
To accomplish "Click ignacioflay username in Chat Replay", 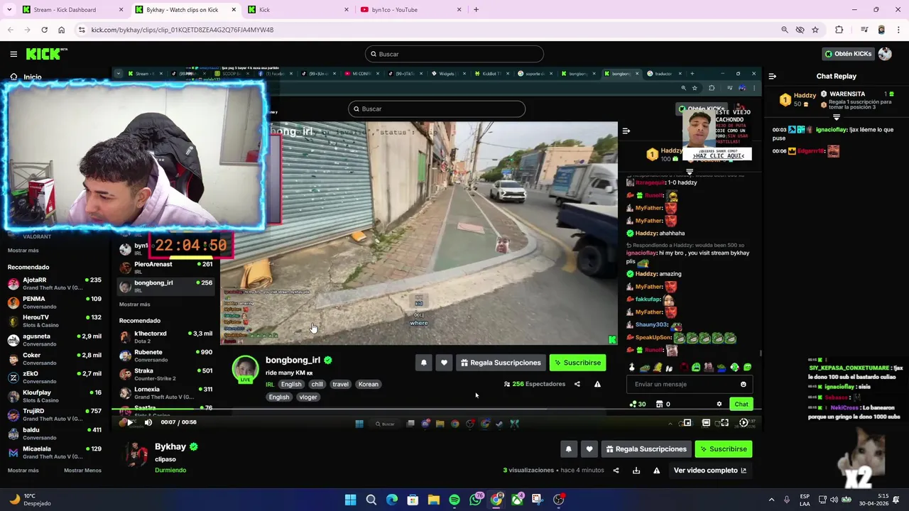I will coord(831,130).
